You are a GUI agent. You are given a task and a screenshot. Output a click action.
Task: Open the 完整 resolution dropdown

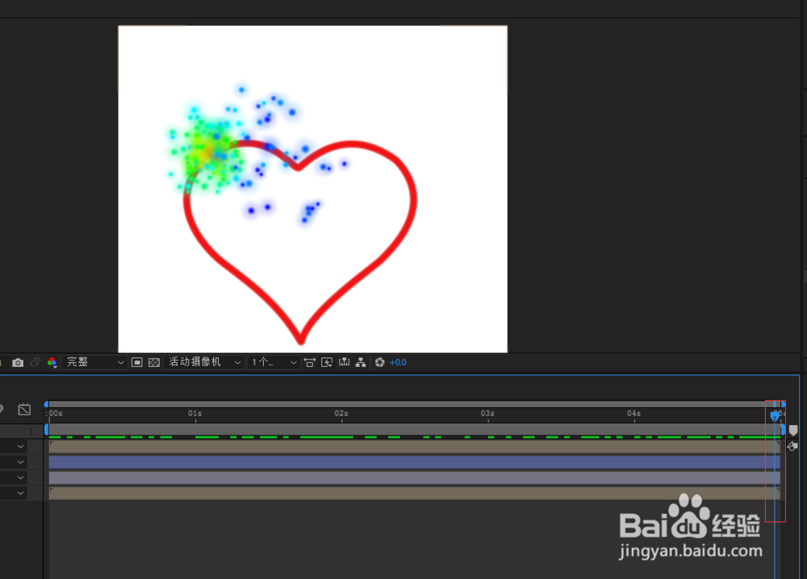coord(94,363)
